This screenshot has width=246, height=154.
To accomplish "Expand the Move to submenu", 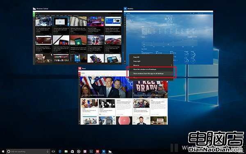I will coord(151,65).
